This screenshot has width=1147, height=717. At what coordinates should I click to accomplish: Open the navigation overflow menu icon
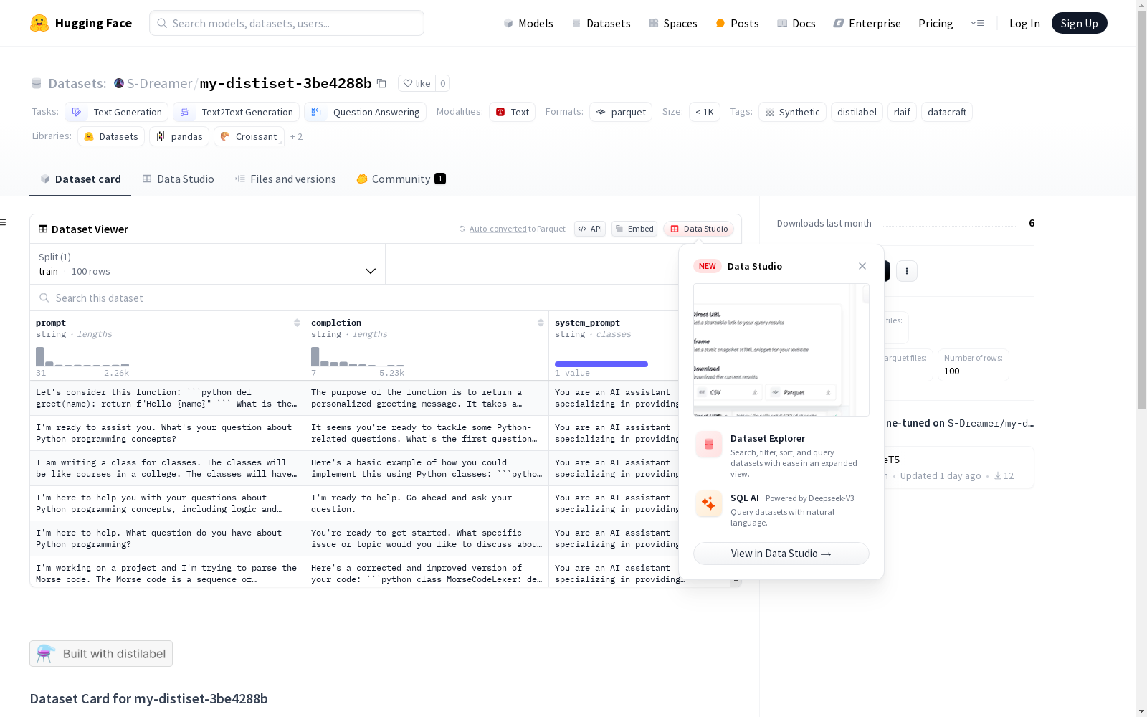[977, 23]
